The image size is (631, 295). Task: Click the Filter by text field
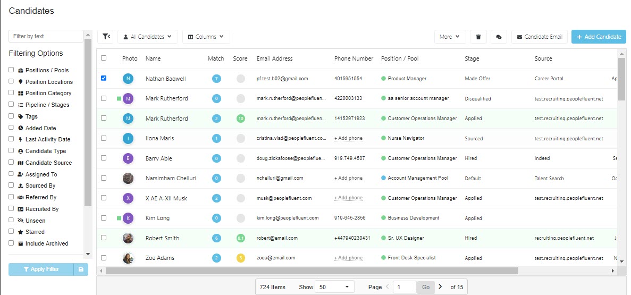(x=46, y=36)
